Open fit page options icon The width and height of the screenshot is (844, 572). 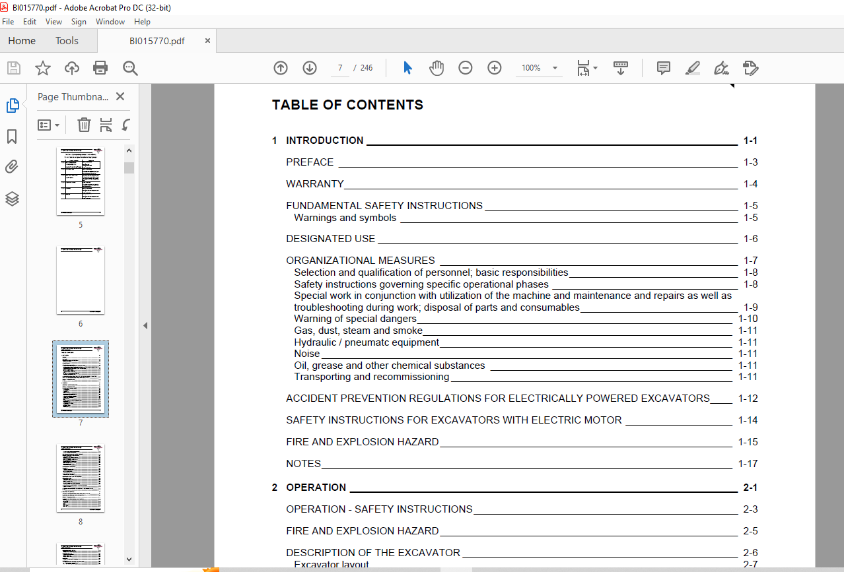click(x=586, y=68)
